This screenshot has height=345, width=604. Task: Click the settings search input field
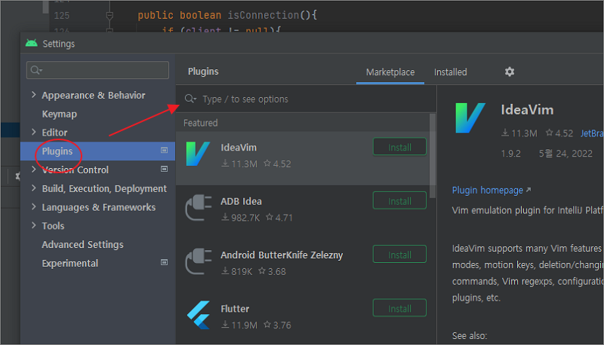(97, 70)
